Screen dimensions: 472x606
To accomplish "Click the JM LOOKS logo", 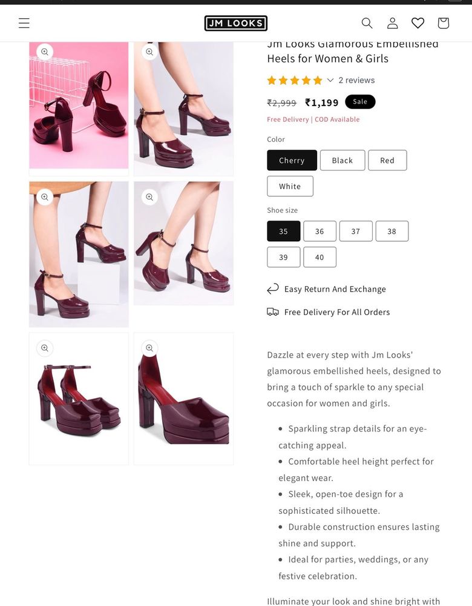I will click(236, 23).
